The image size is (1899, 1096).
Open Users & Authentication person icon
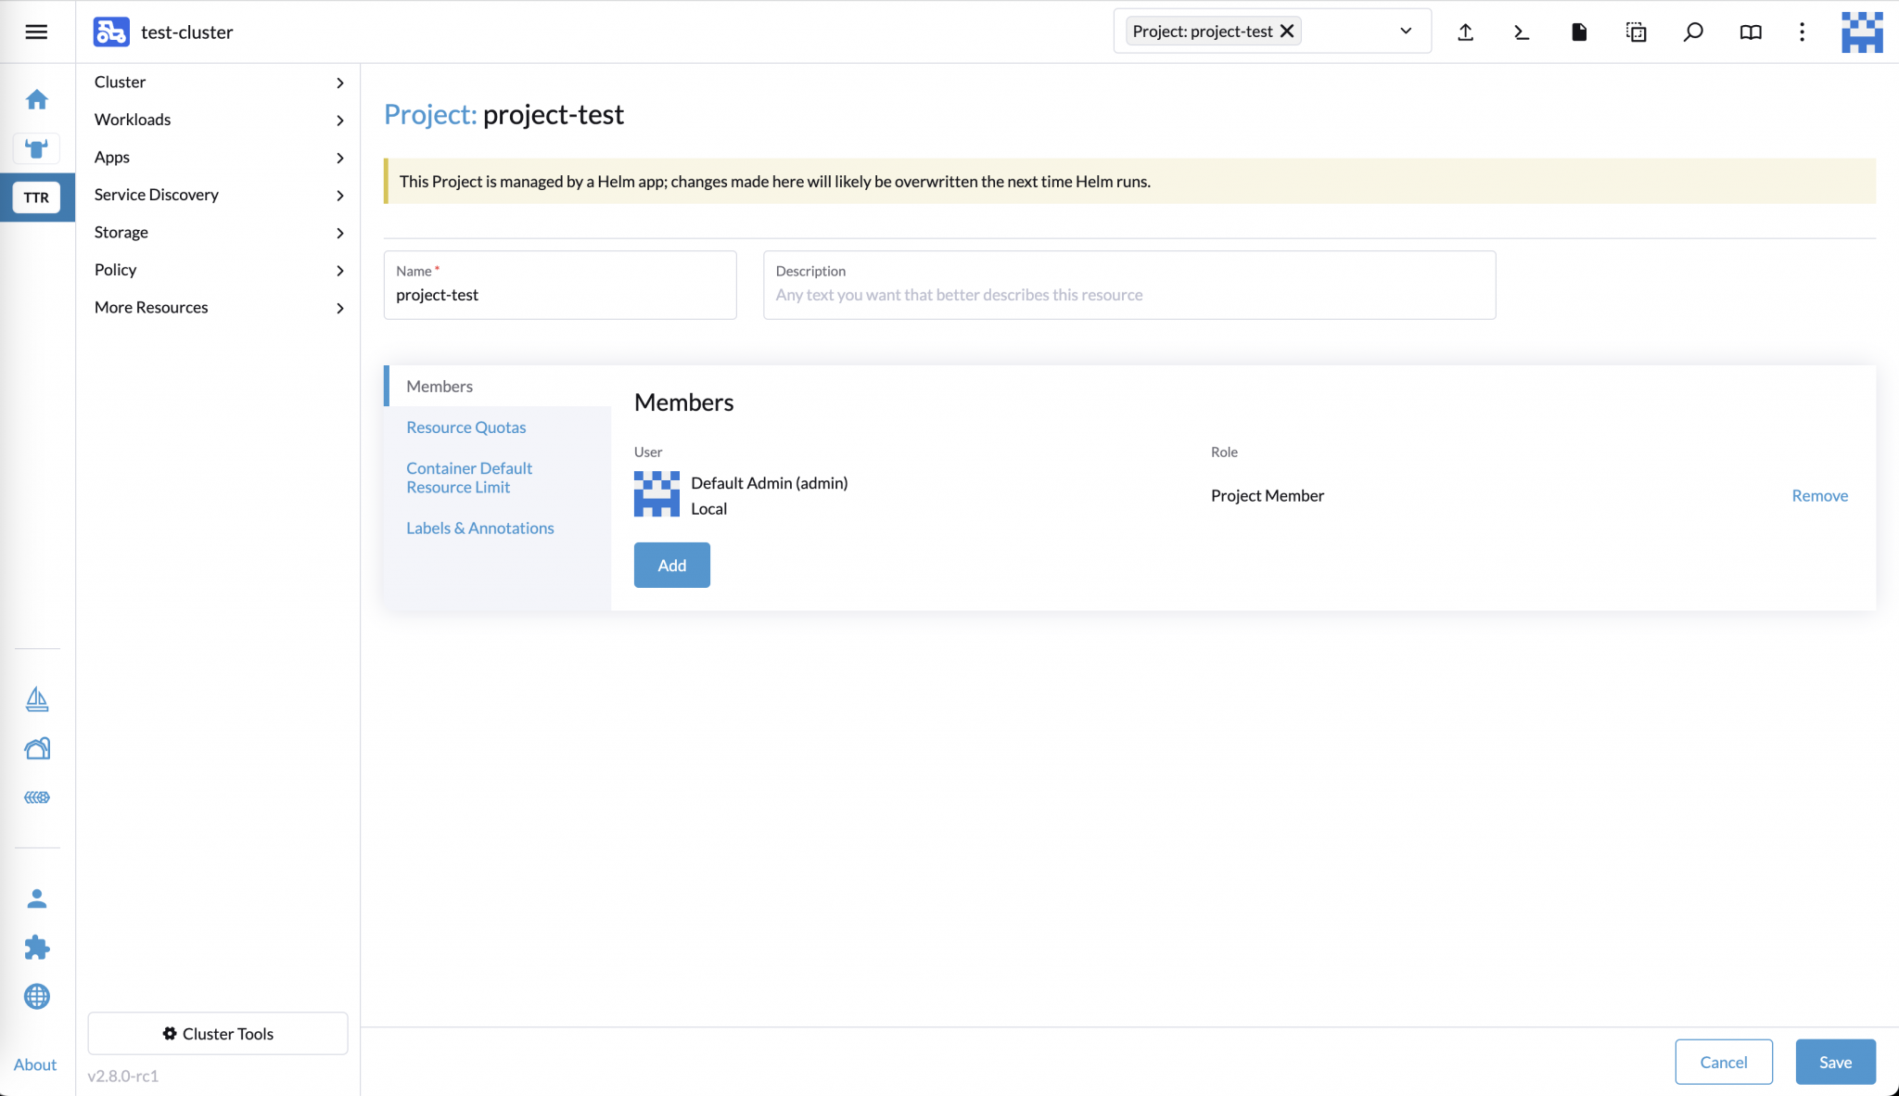[x=37, y=898]
